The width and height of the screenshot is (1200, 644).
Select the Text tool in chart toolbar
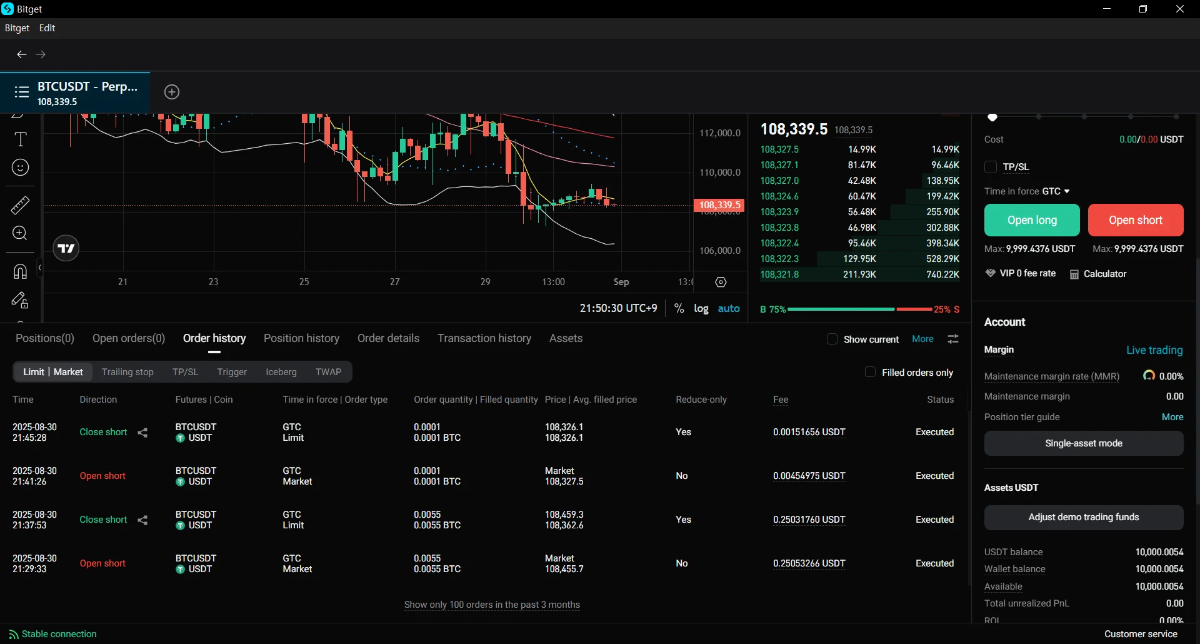pos(20,139)
